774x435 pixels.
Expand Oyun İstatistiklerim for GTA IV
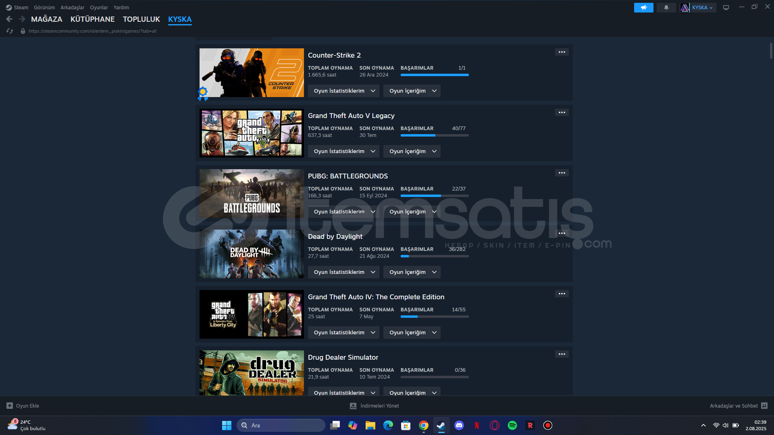coord(344,332)
